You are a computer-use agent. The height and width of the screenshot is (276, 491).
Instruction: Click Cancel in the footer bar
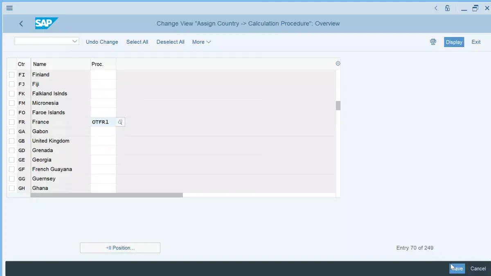(x=478, y=269)
